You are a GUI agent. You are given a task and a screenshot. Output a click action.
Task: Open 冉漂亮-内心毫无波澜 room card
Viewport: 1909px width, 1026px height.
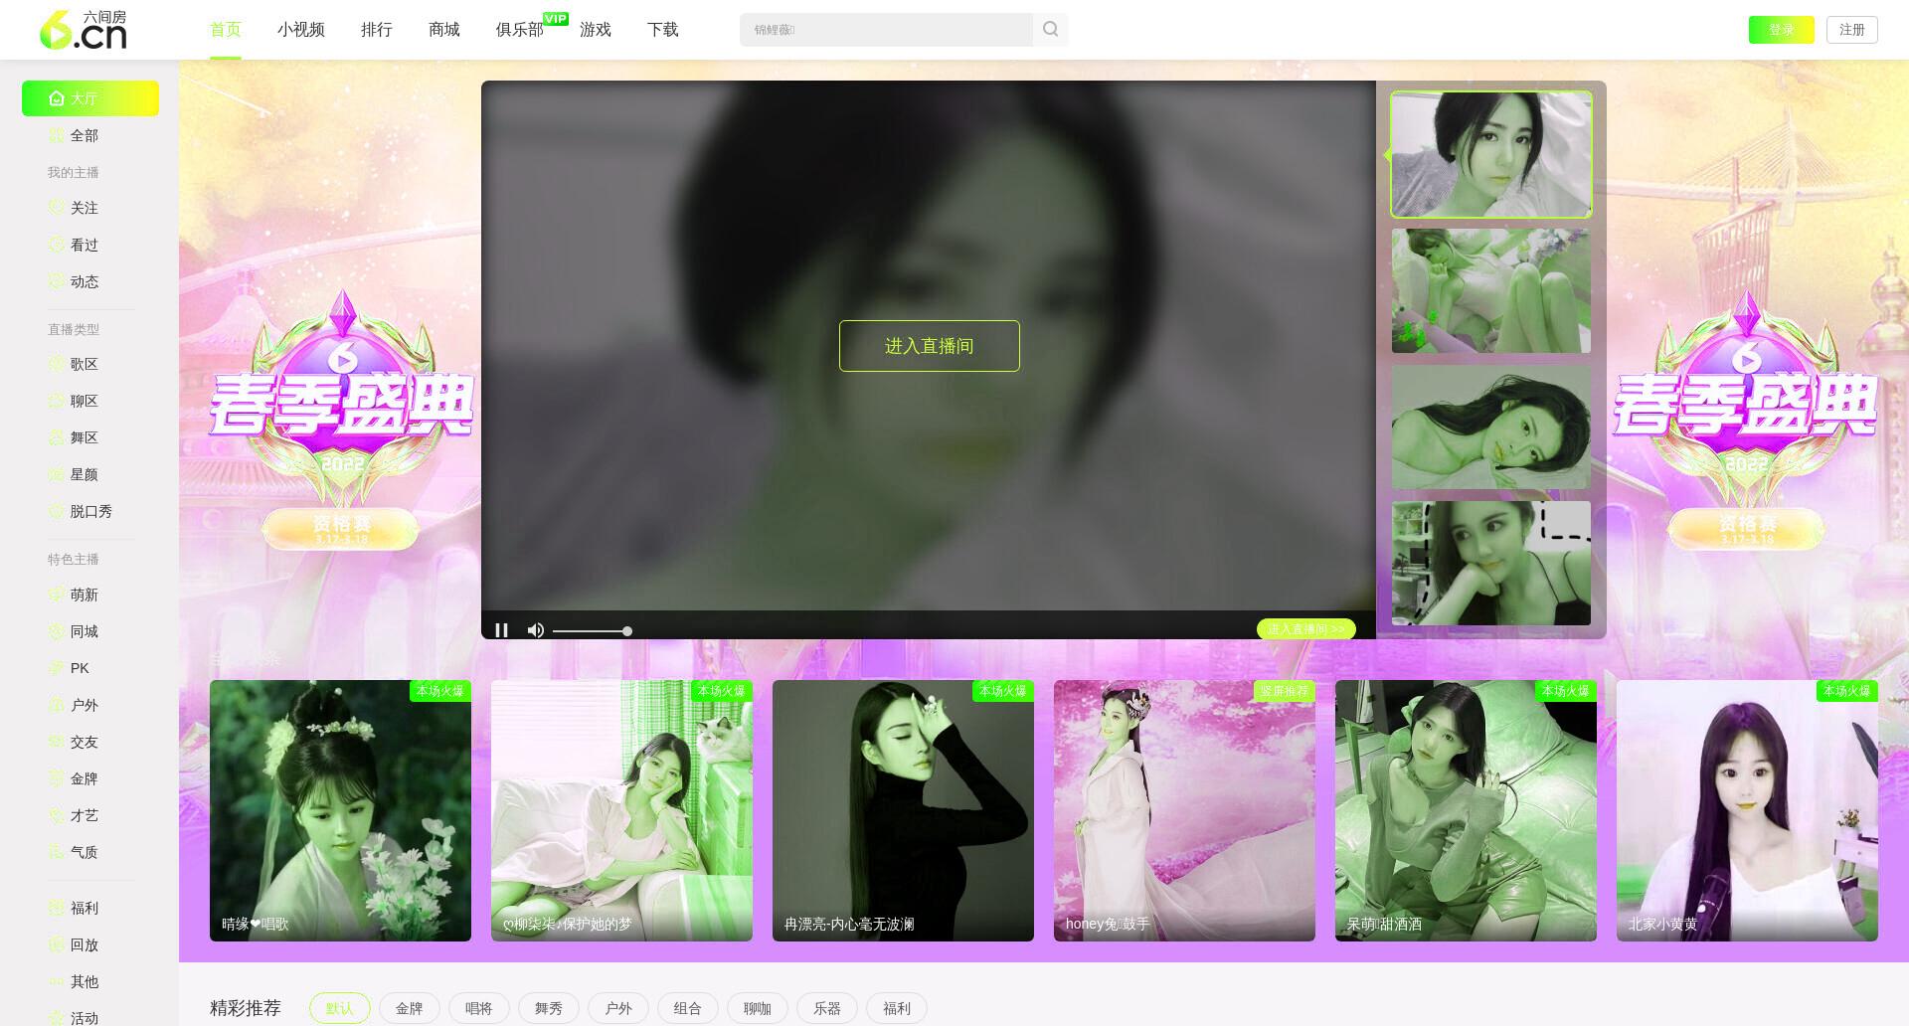tap(903, 810)
